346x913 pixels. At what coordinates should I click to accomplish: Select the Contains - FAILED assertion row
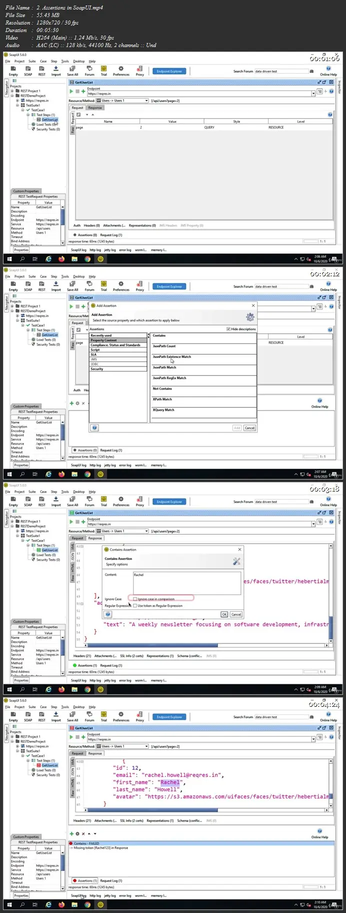pos(201,843)
